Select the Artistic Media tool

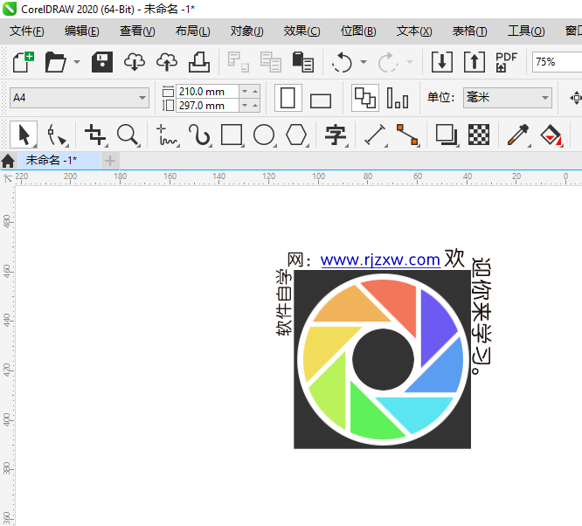(199, 135)
